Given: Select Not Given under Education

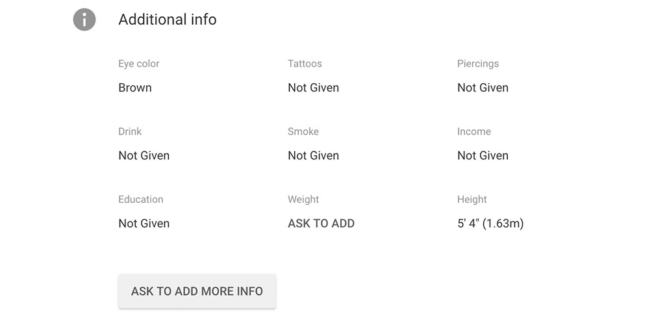Looking at the screenshot, I should 144,223.
